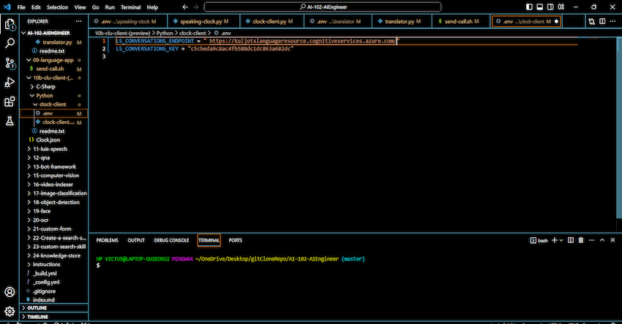Split the editor to the right
This screenshot has width=622, height=324.
pos(602,21)
